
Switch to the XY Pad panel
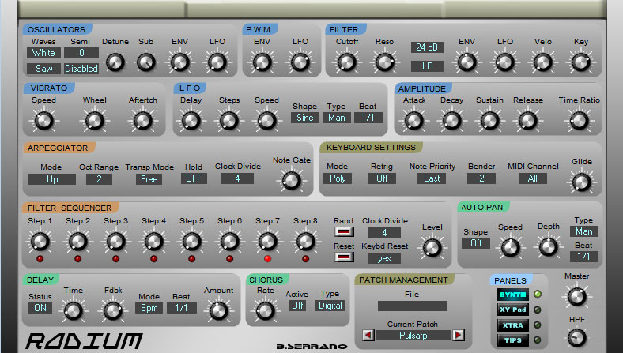[x=512, y=310]
